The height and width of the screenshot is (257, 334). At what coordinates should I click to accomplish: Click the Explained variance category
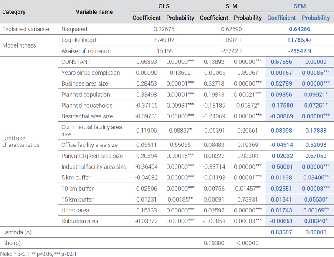[25, 29]
